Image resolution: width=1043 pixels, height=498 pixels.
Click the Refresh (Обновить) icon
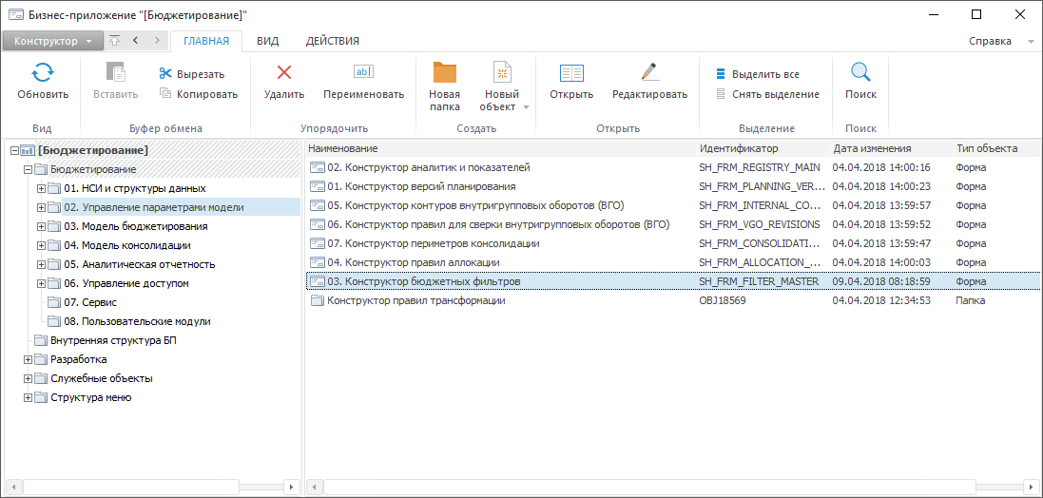(43, 74)
